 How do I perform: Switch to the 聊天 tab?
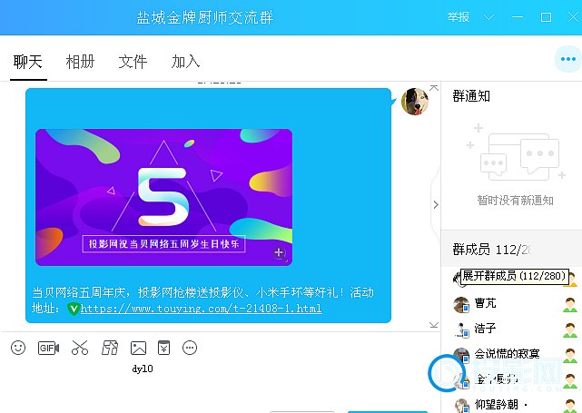coord(28,62)
